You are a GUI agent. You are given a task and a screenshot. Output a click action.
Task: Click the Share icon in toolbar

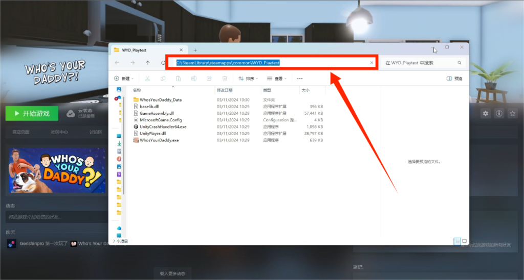[x=209, y=79]
